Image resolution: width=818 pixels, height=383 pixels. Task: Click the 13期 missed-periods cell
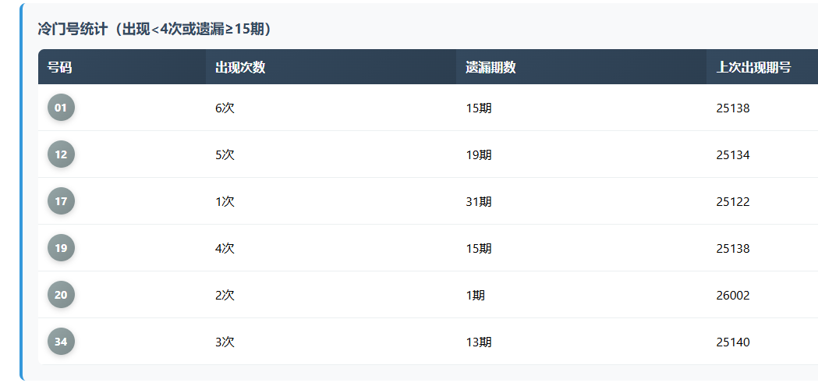tap(479, 342)
